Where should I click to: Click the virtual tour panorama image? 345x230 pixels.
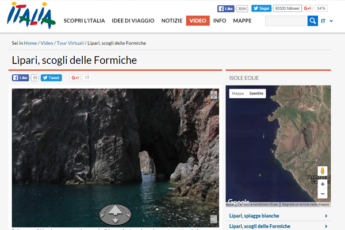click(x=116, y=158)
